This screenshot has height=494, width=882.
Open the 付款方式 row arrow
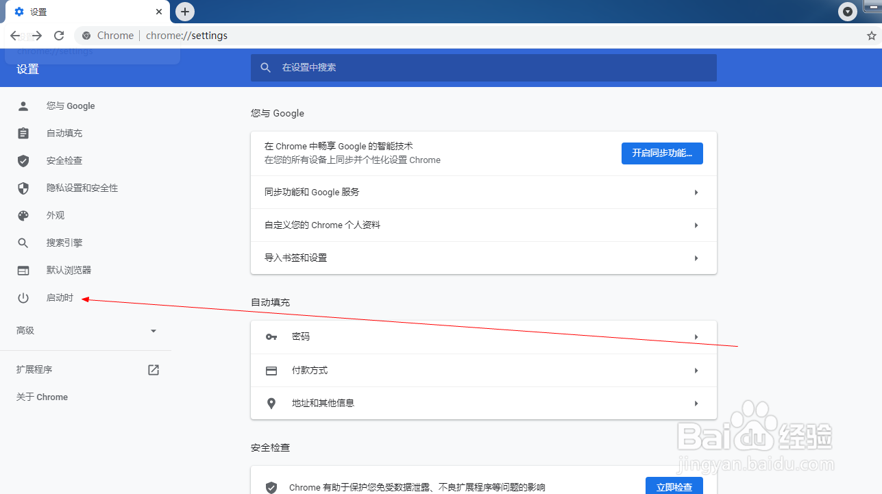tap(696, 371)
